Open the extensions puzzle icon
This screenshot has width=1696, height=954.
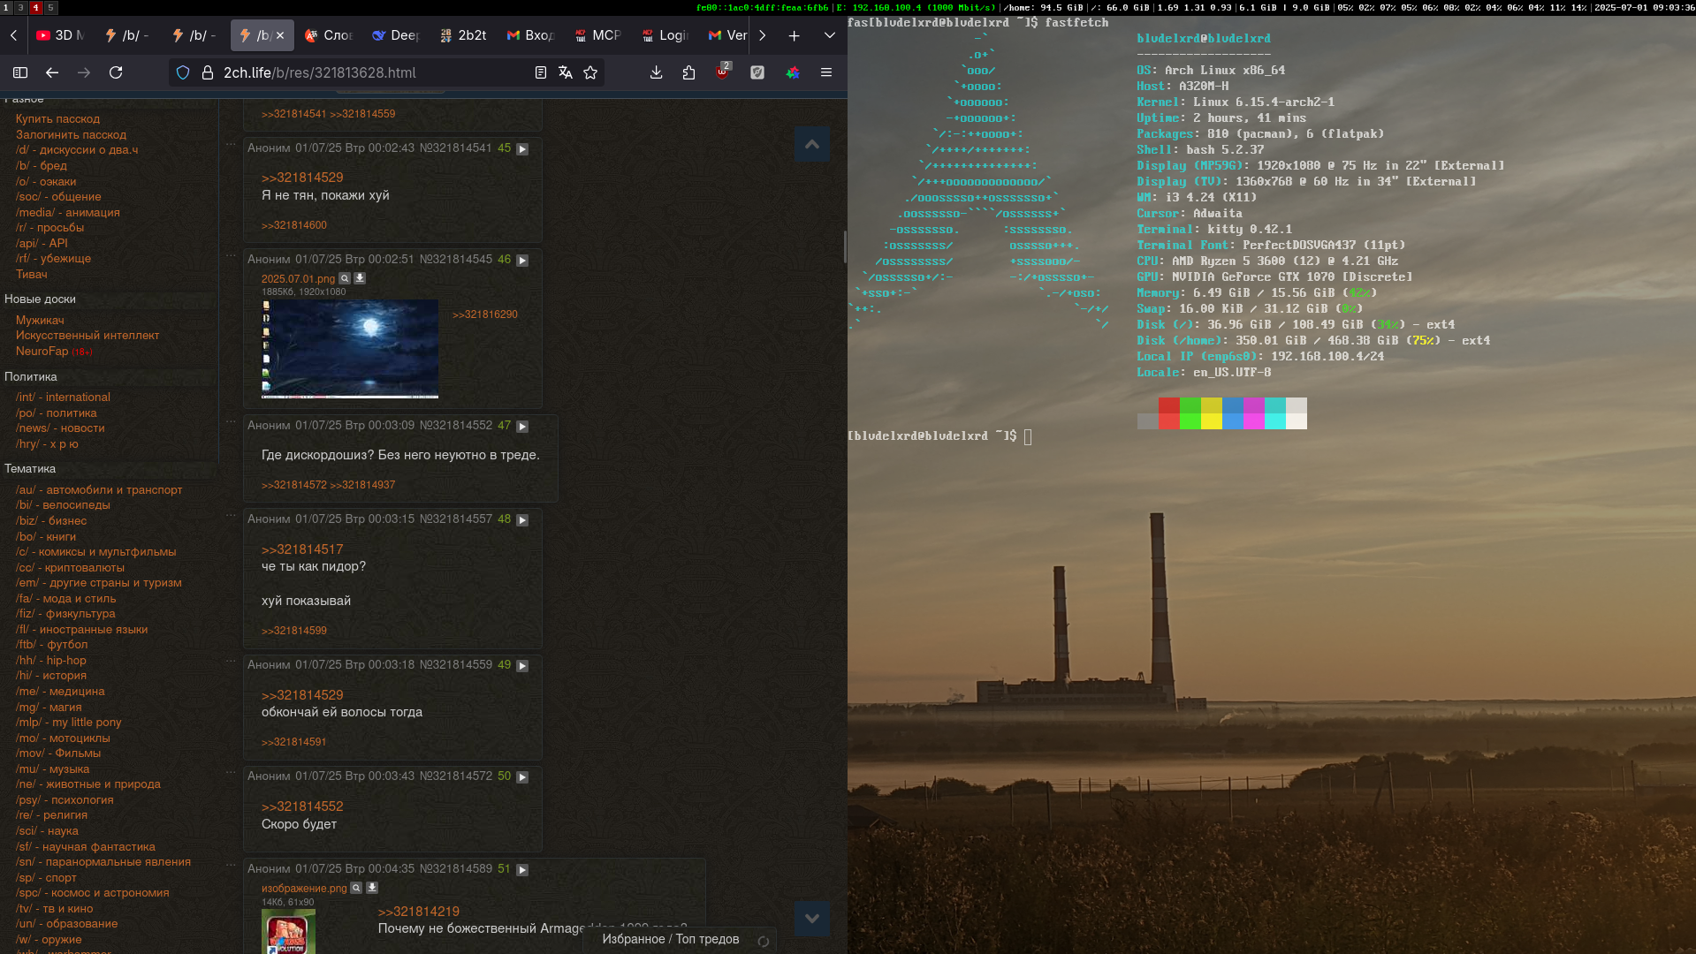click(x=689, y=73)
